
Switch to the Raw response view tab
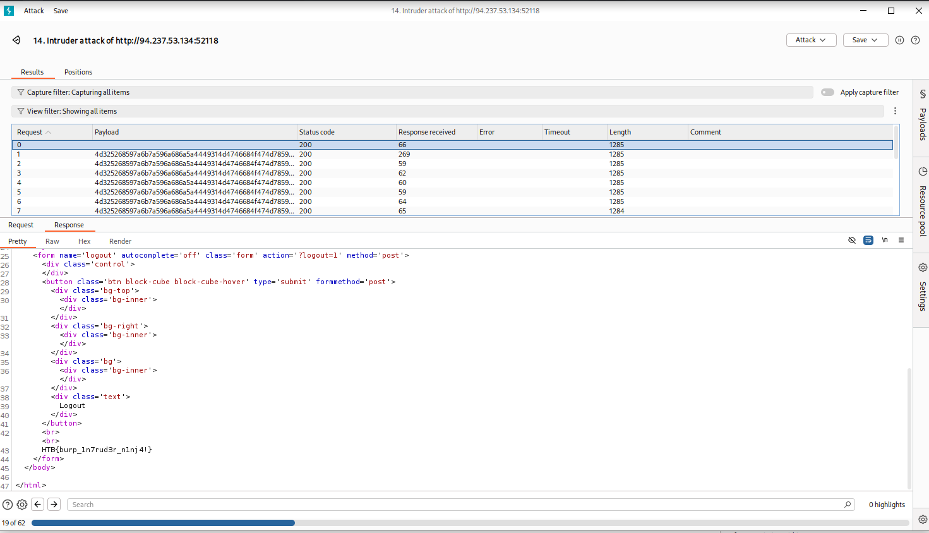point(52,241)
